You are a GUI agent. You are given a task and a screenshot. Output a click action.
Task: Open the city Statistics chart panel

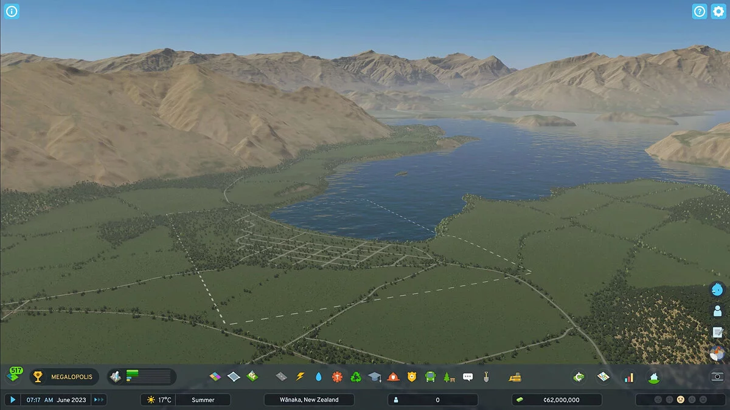tap(628, 377)
